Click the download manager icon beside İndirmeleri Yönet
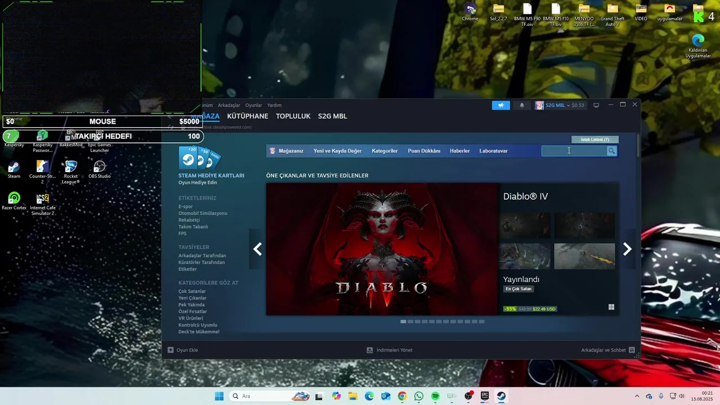 pyautogui.click(x=370, y=350)
